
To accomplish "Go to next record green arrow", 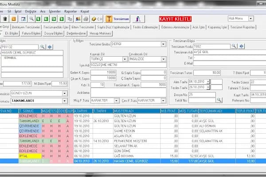I will tap(54, 19).
